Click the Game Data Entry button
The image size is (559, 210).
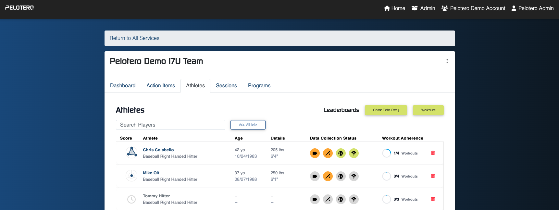click(x=386, y=110)
